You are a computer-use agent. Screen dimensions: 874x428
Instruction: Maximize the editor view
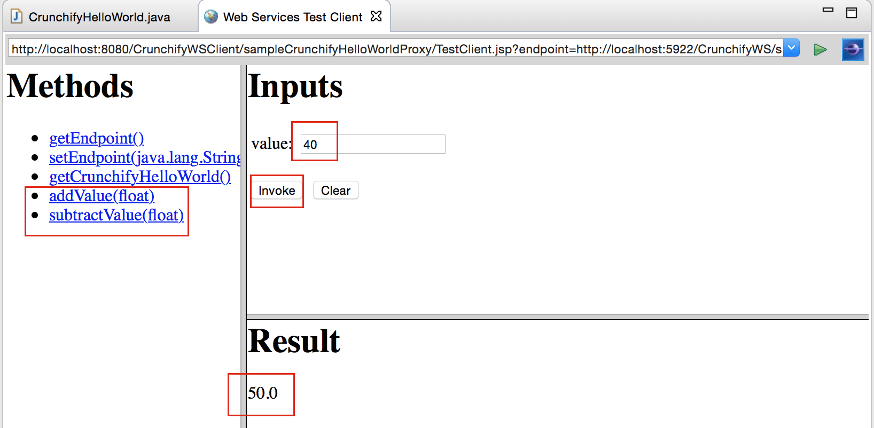pos(852,12)
